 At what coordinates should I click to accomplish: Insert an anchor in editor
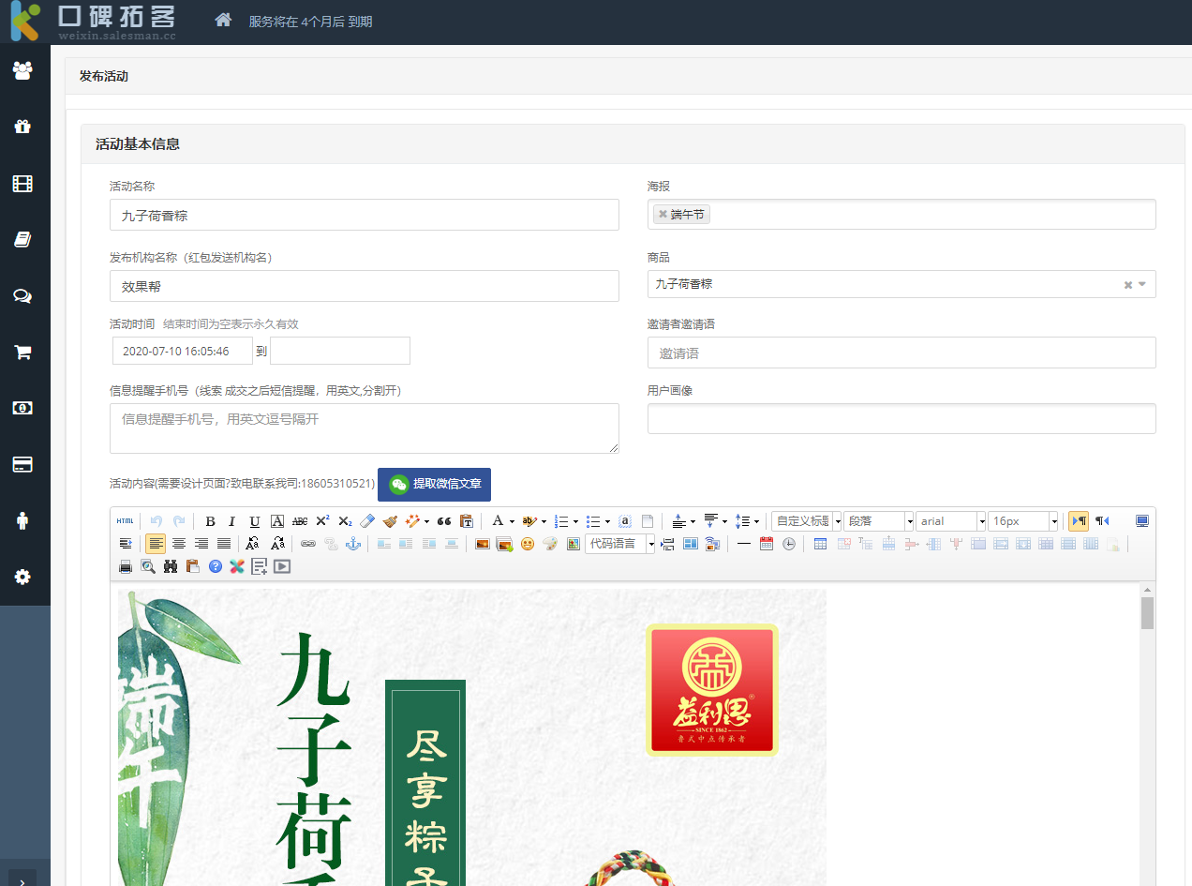click(x=353, y=544)
